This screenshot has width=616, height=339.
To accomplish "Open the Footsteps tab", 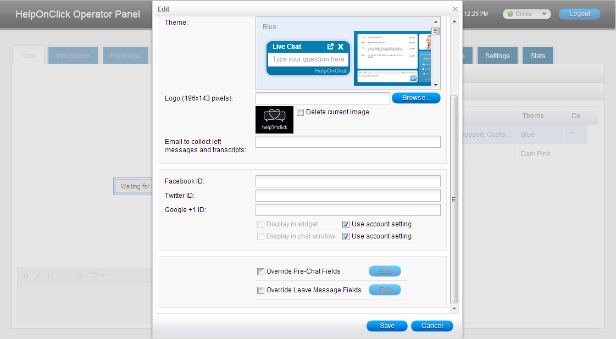I will tap(125, 56).
